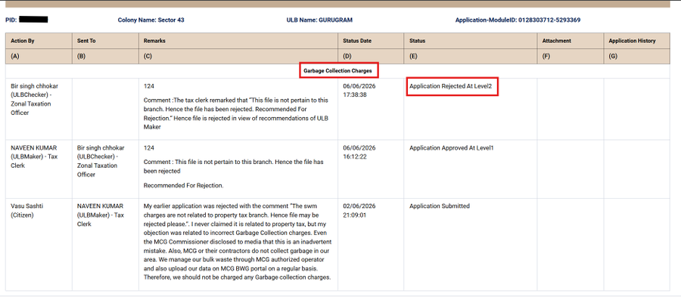Click the date '06/06/2026 17:38:38'

(x=359, y=90)
